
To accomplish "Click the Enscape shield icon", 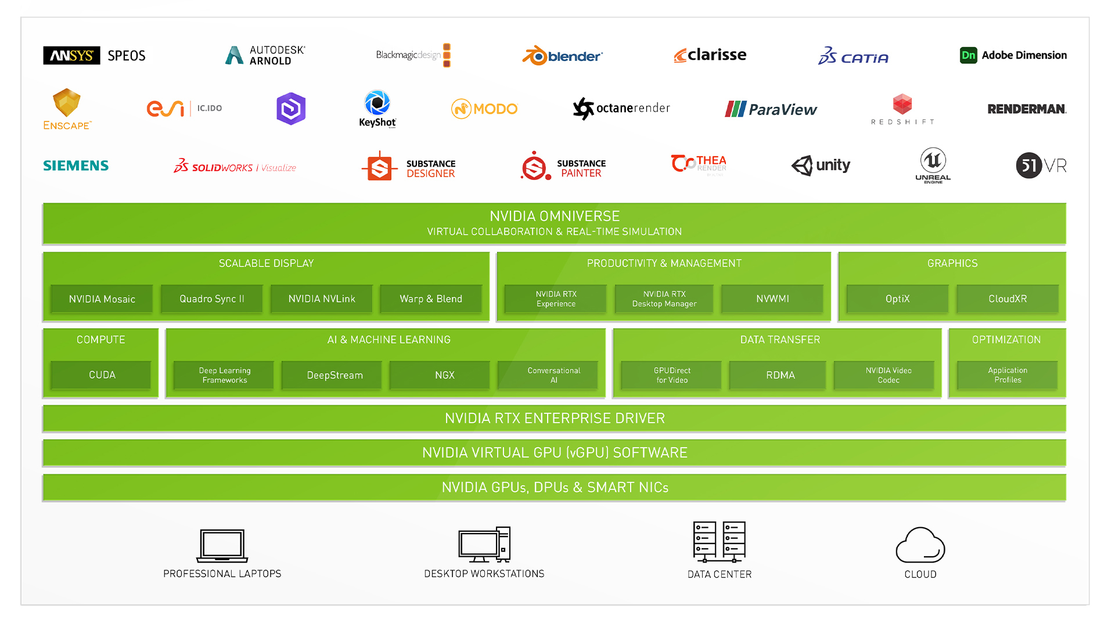I will (67, 103).
